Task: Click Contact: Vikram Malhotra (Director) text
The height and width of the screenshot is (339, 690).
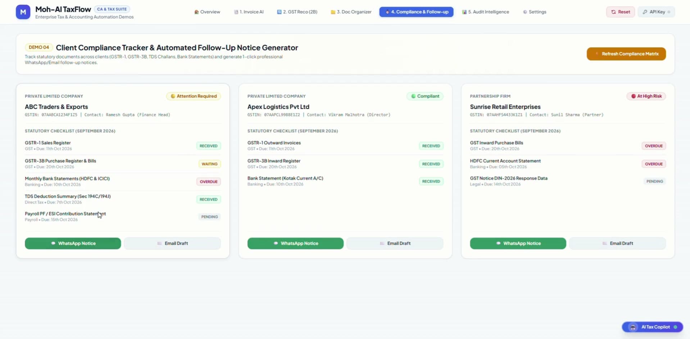Action: pyautogui.click(x=348, y=115)
